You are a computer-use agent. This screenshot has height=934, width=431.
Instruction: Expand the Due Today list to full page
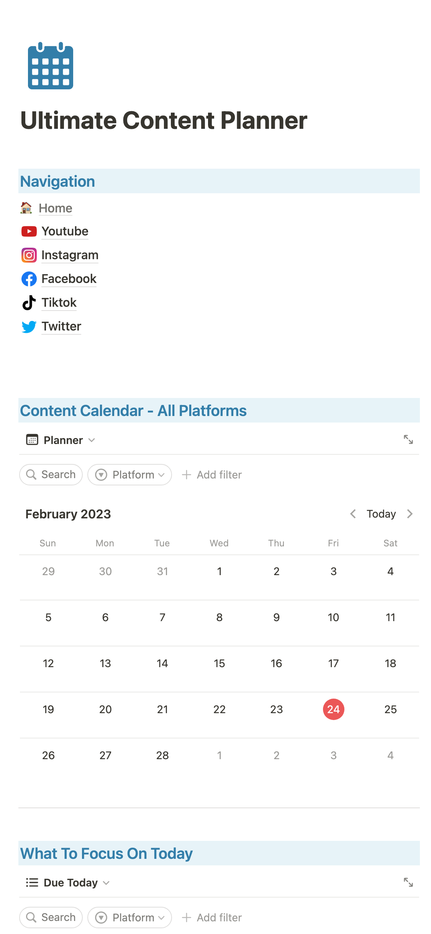click(x=408, y=882)
